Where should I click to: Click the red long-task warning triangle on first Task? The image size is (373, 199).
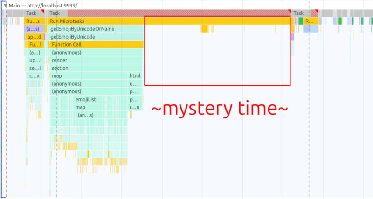point(42,11)
